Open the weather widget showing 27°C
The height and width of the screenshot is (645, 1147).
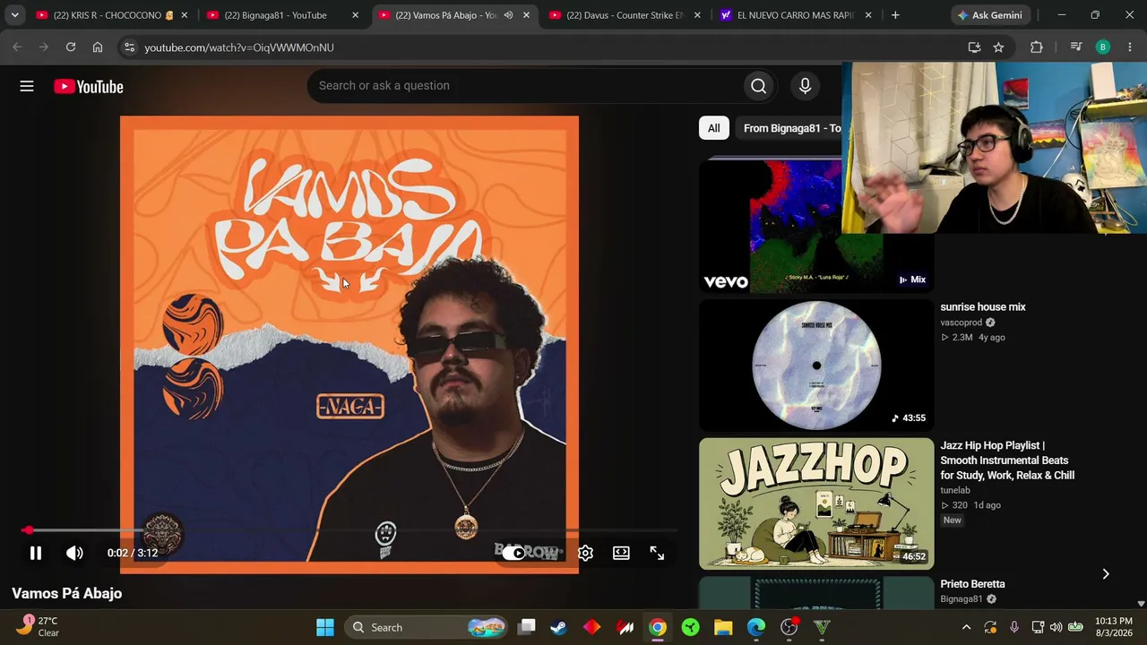click(38, 627)
